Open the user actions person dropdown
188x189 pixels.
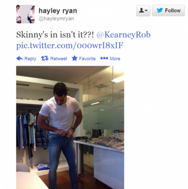click(x=143, y=11)
